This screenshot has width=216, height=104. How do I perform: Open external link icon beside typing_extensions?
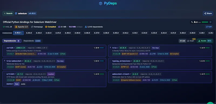131,61
